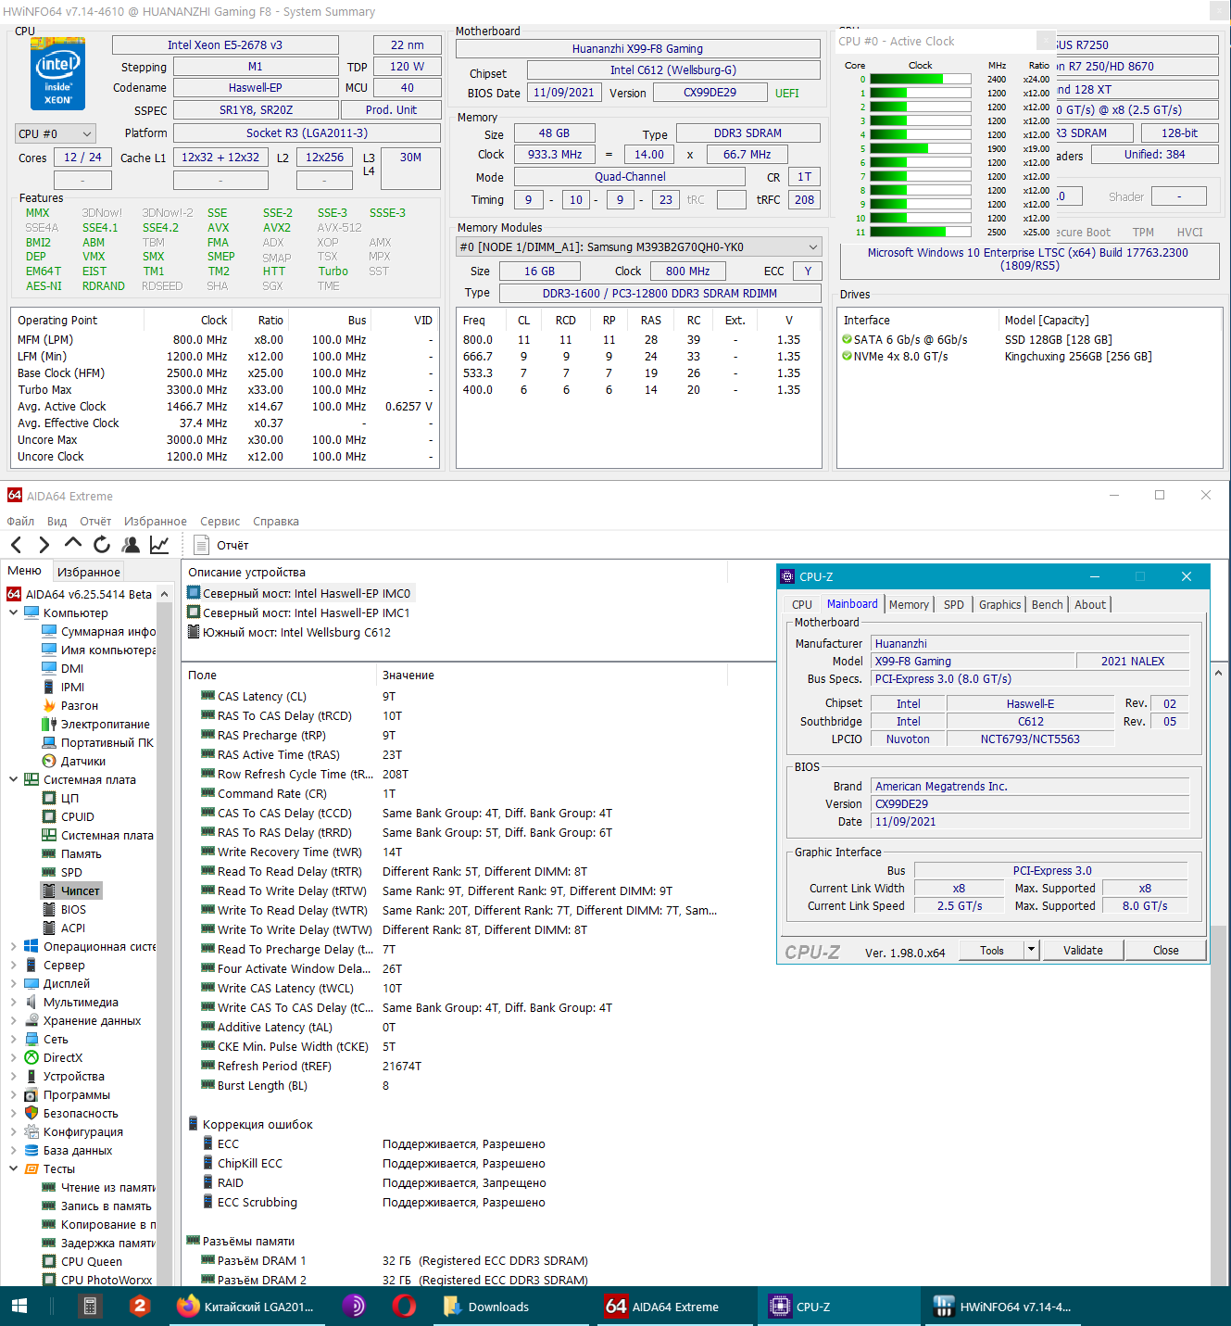Select the Чипсет item in AIDA64 tree

click(x=71, y=890)
